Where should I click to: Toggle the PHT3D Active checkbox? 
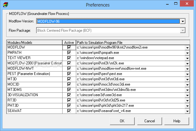click(69, 105)
